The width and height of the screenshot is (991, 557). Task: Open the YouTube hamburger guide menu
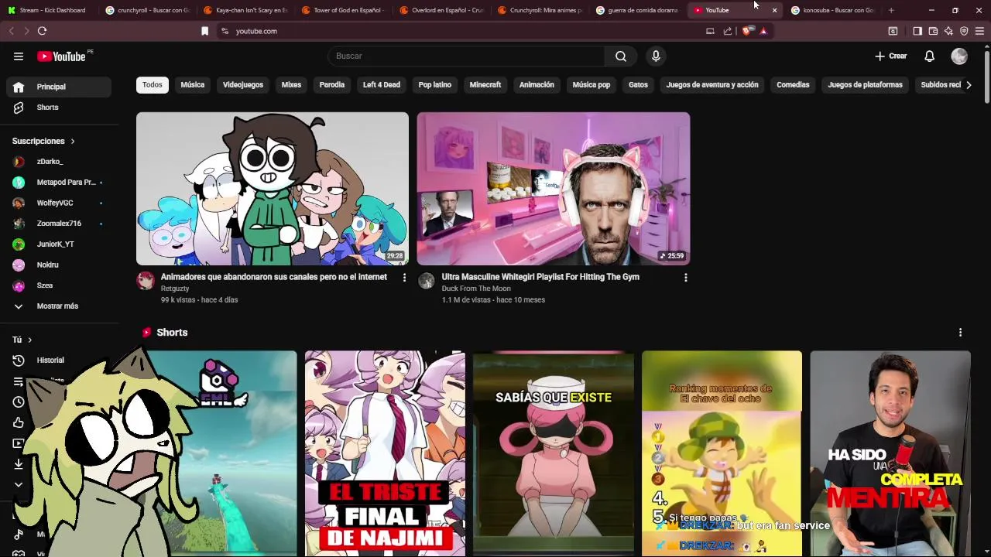(x=19, y=56)
